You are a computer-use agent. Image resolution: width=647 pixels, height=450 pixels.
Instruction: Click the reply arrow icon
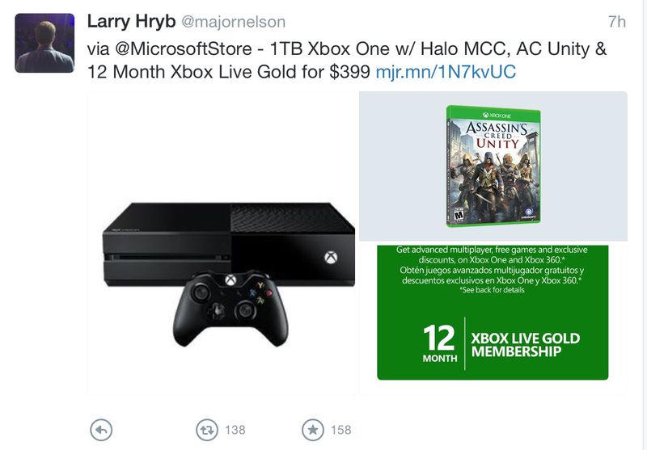click(101, 430)
